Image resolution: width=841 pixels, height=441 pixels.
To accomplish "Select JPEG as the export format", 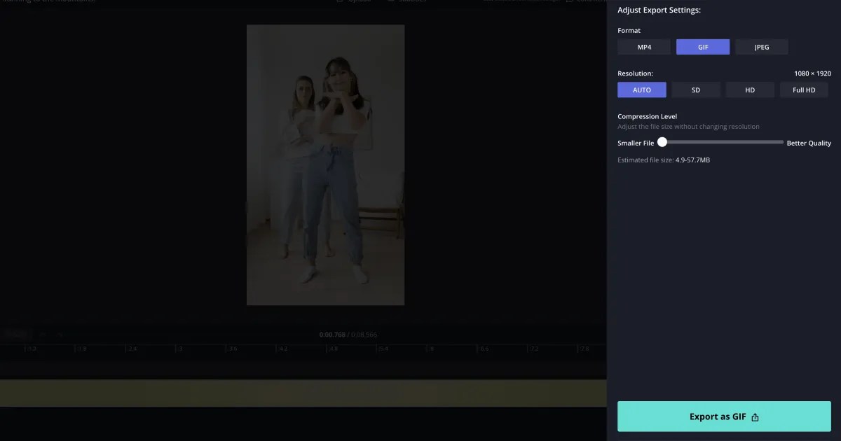I will (x=761, y=46).
